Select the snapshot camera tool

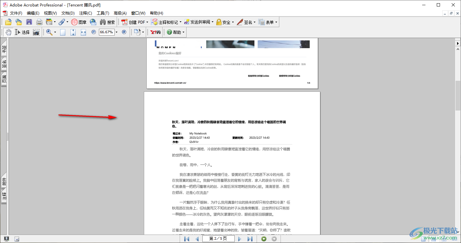point(36,32)
